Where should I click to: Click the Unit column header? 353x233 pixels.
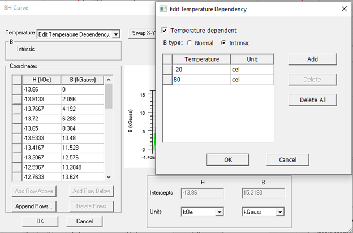click(x=252, y=59)
